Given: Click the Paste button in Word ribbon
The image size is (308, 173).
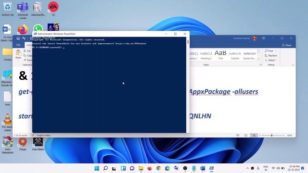Looking at the screenshot, I should pos(18,55).
